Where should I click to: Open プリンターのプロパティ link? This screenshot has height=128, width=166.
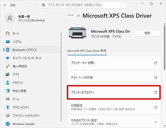point(114,92)
